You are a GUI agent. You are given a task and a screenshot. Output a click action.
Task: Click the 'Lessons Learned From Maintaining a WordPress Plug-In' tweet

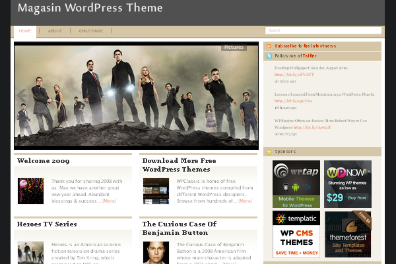coord(325,94)
